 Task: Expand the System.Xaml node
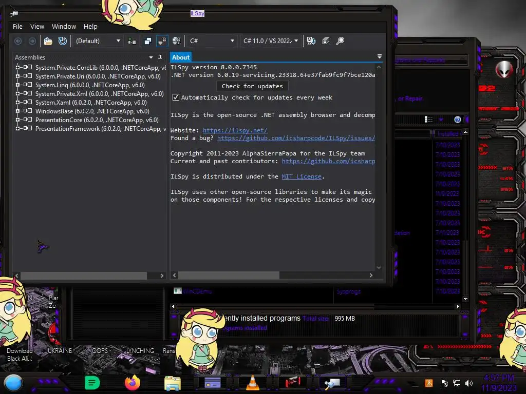tap(17, 102)
